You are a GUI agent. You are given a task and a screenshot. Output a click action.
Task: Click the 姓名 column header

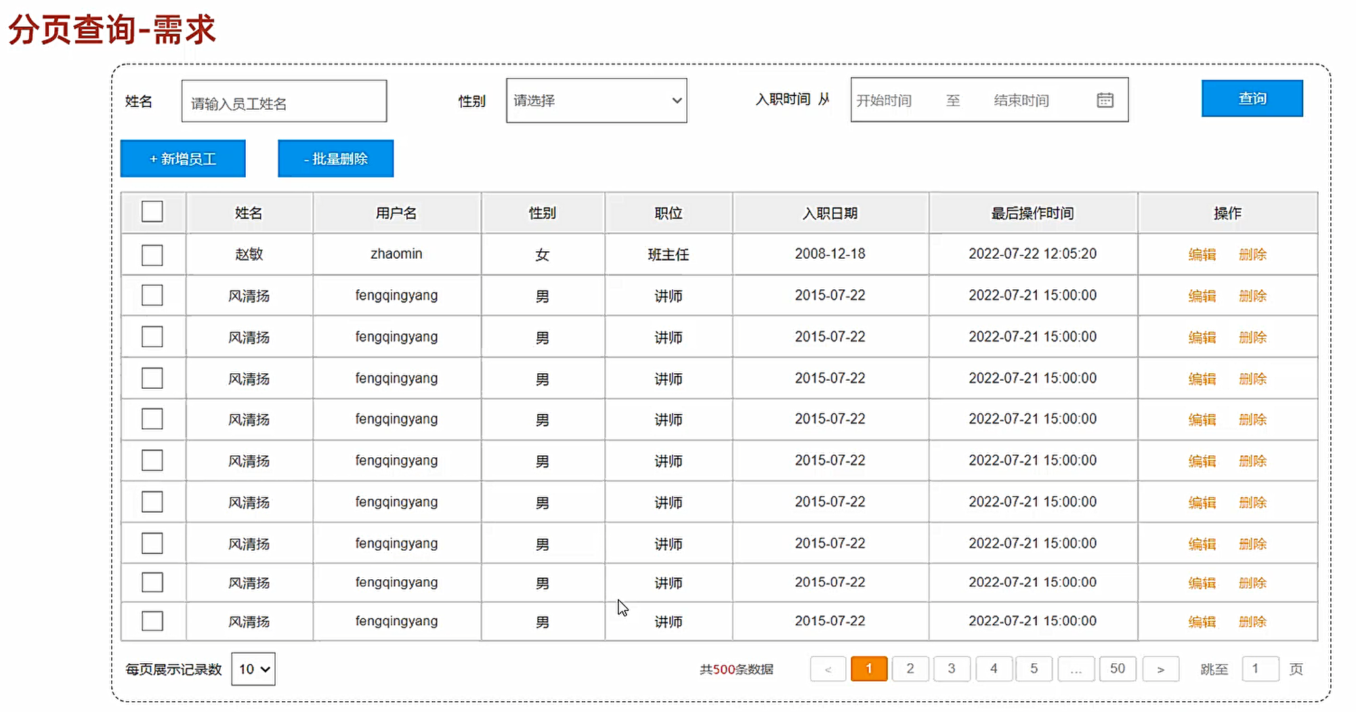click(249, 213)
